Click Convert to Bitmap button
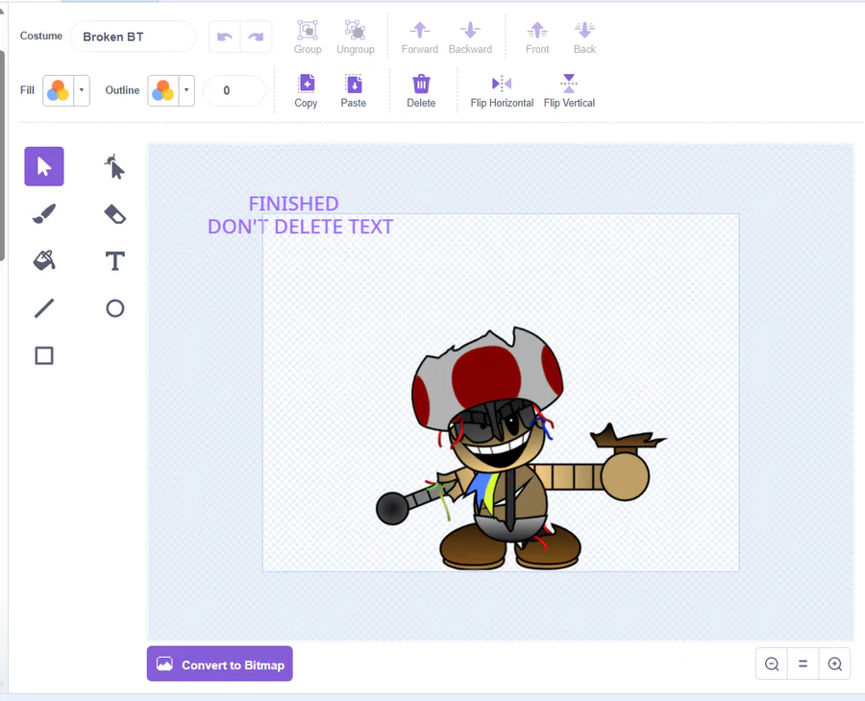 [x=219, y=664]
